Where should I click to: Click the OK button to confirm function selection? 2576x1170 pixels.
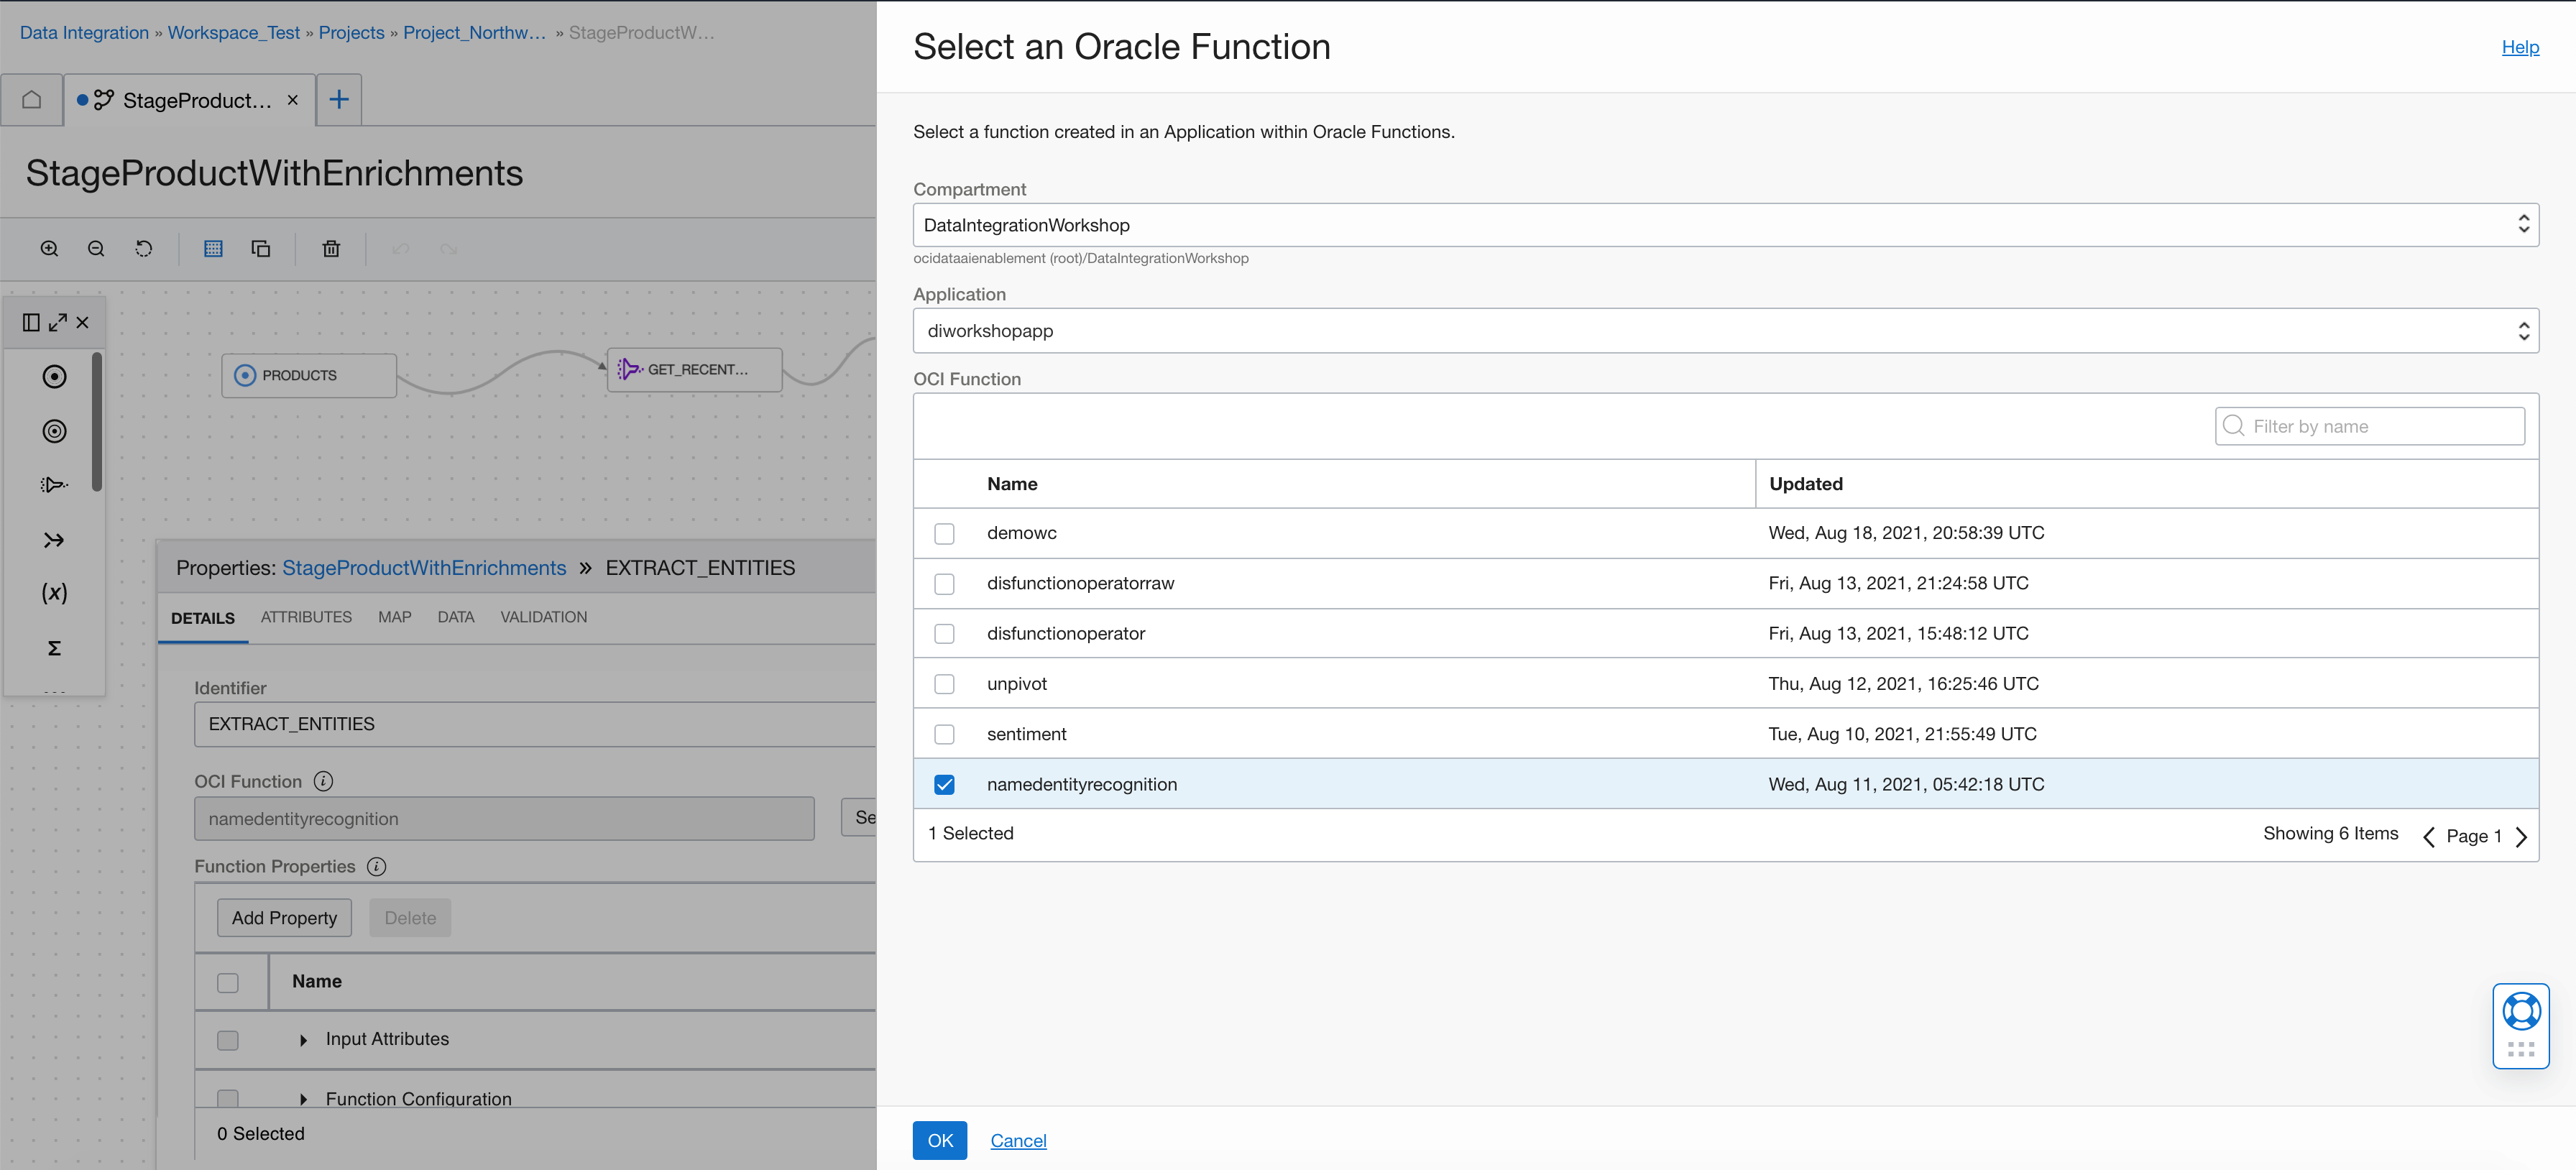pos(939,1140)
